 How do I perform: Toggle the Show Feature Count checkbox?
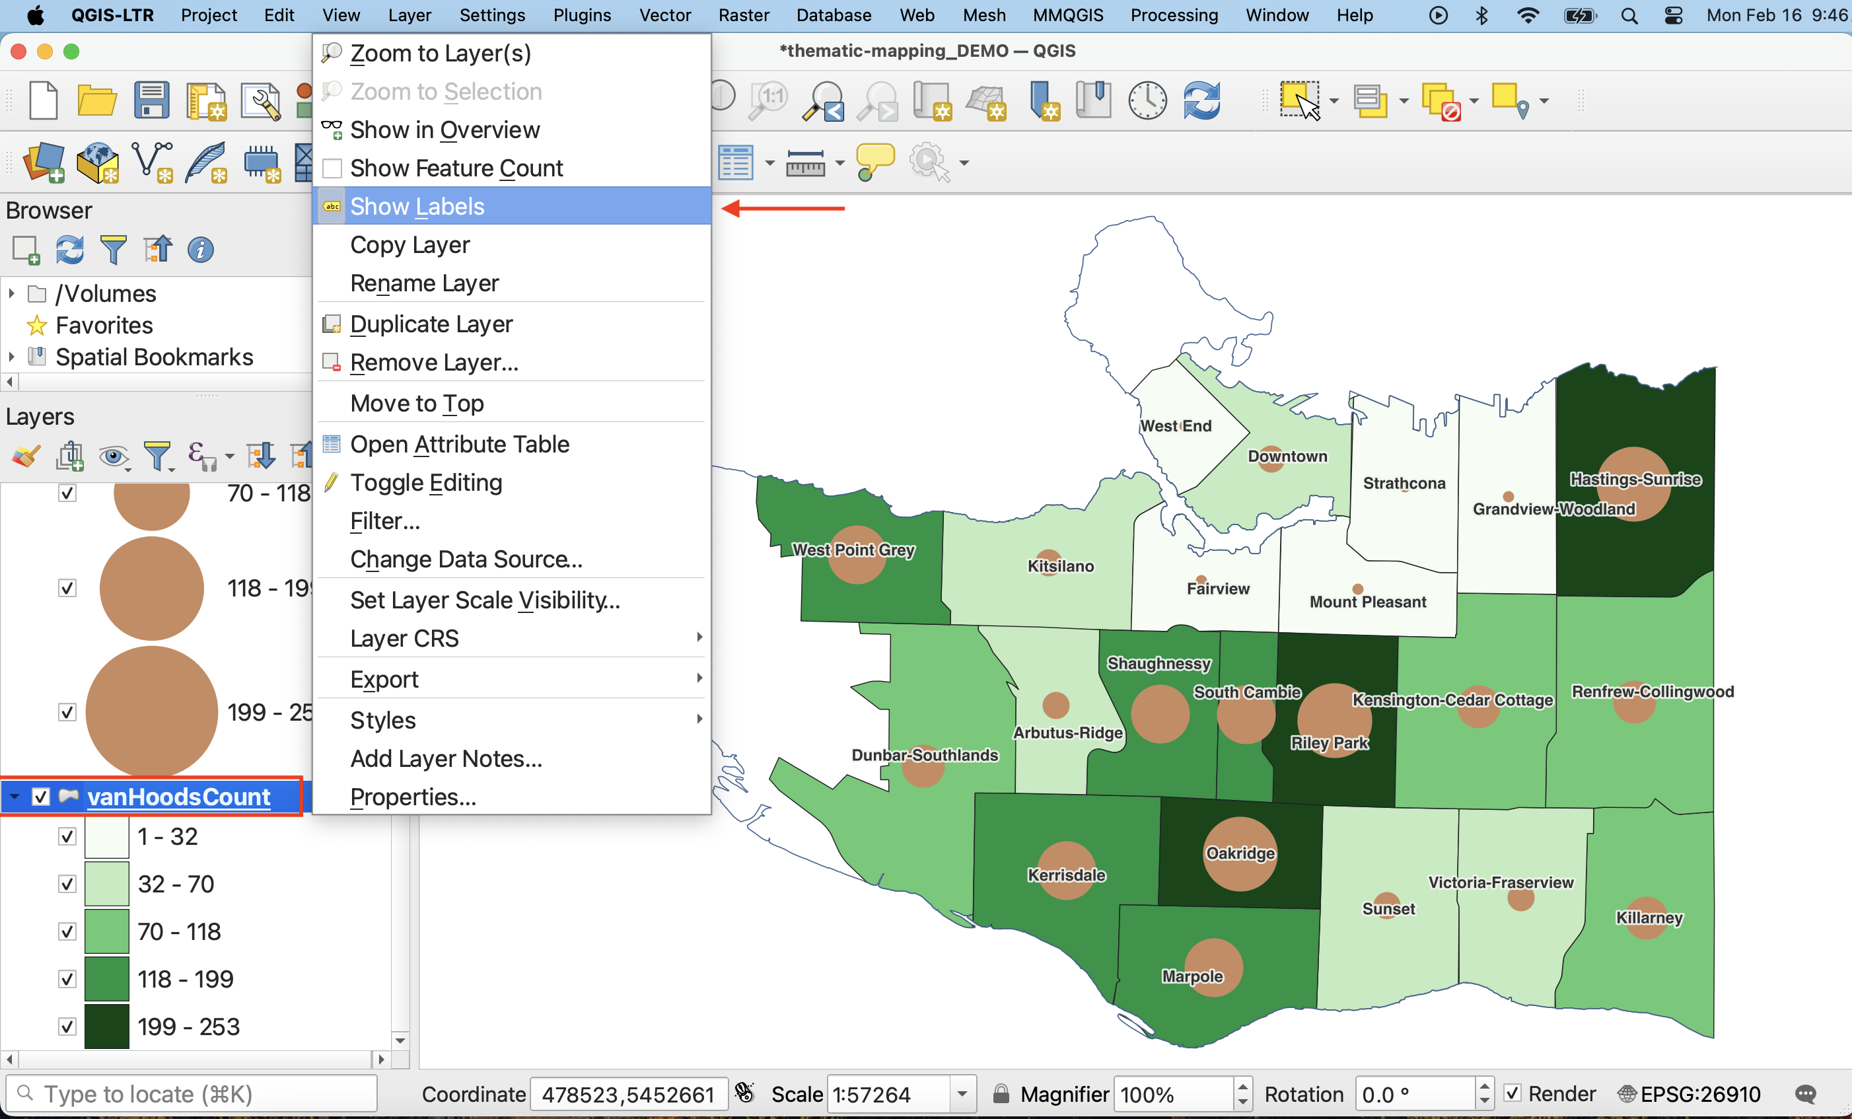tap(332, 168)
